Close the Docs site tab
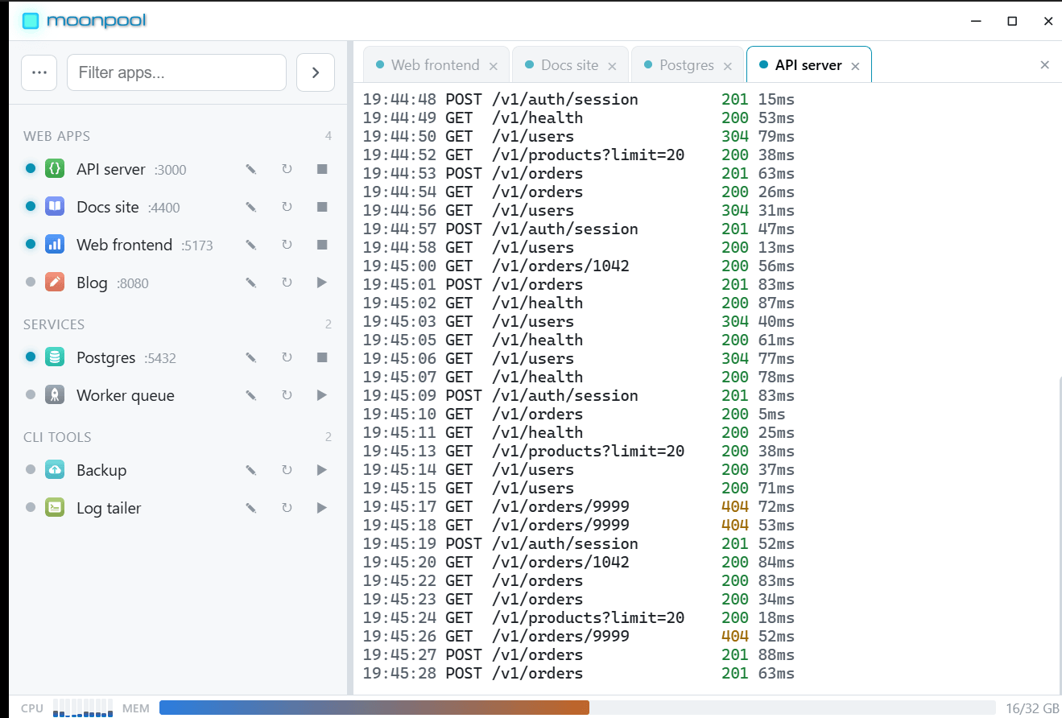The height and width of the screenshot is (718, 1062). (612, 66)
